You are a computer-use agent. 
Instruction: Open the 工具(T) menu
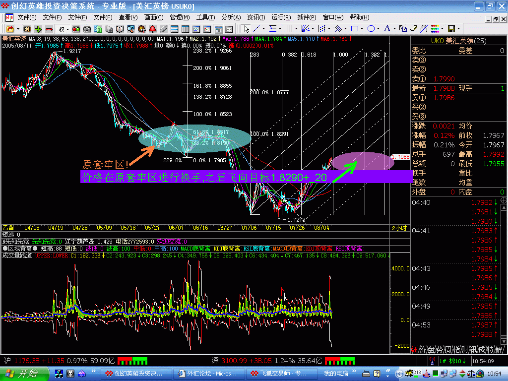click(205, 17)
